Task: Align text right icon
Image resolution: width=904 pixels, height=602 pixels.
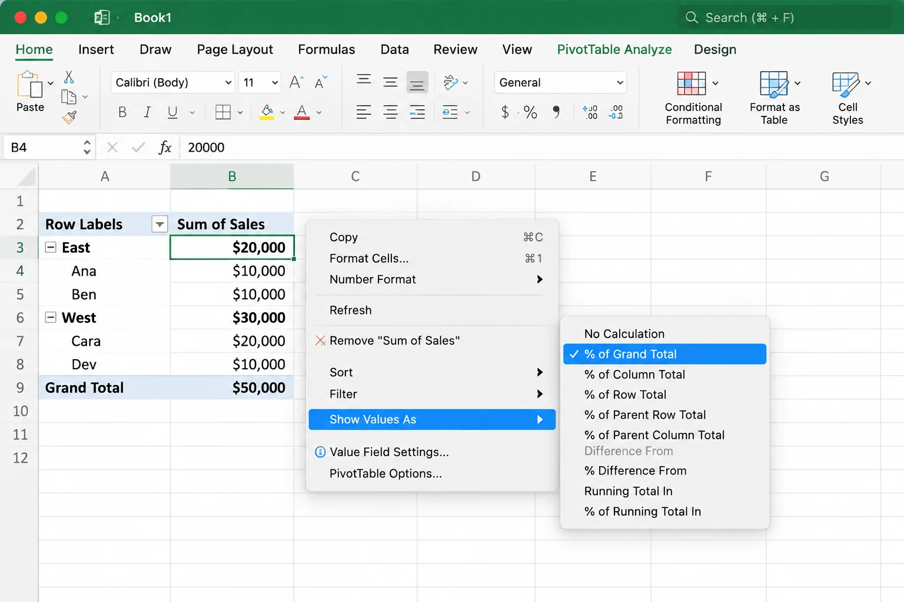Action: click(417, 112)
